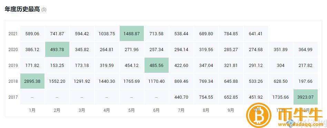Select the 2019 year row label
327x128 pixels.
pos(13,65)
